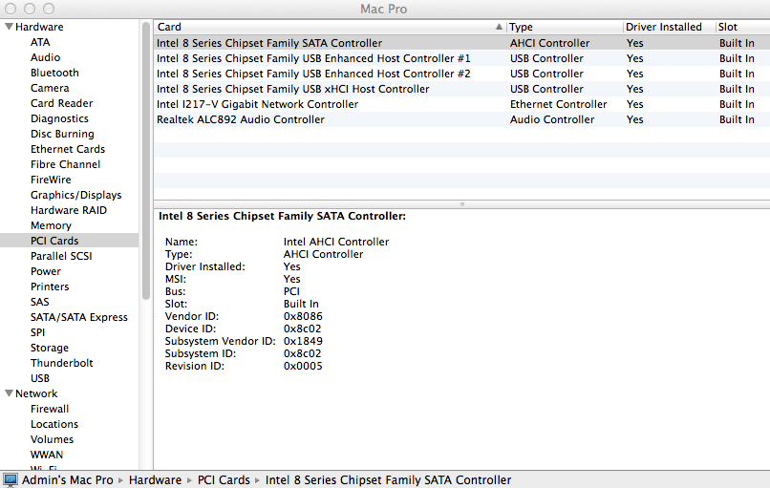This screenshot has width=770, height=488.
Task: Select SPI in the sidebar
Action: point(38,332)
